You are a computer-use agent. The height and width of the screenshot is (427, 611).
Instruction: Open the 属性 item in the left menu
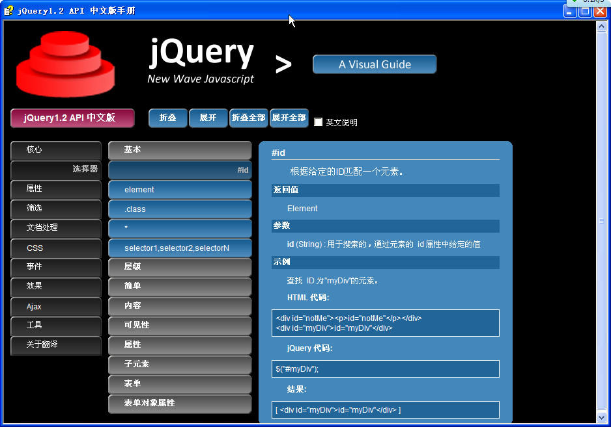click(56, 189)
